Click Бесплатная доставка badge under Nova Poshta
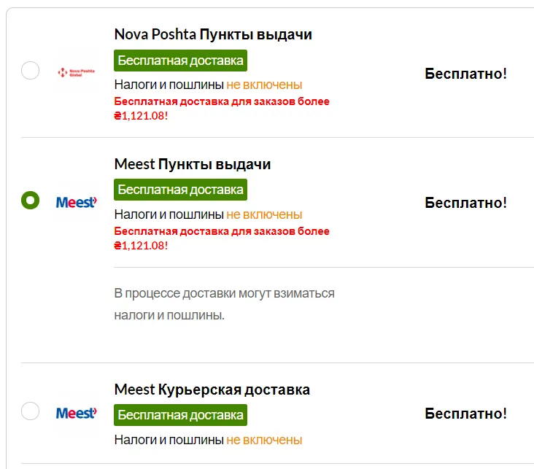Screen dimensions: 534x469 point(180,61)
